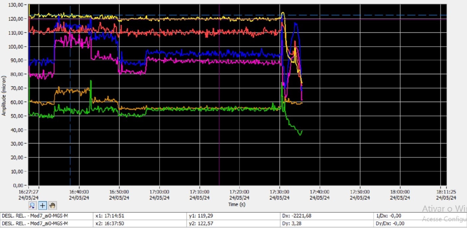Open the zoom tool's dropdown arrow
The width and height of the screenshot is (467, 228).
(34, 208)
